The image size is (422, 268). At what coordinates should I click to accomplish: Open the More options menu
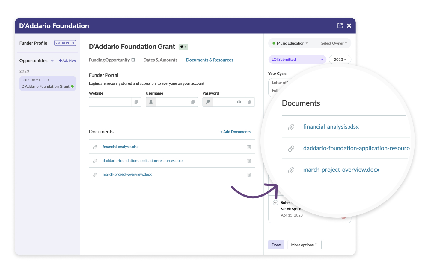(x=305, y=245)
